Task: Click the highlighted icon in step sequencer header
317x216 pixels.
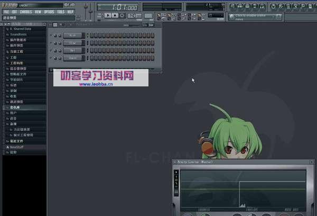Action: [55, 25]
